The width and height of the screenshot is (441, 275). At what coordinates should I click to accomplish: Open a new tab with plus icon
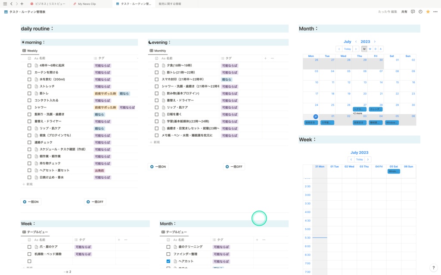(22, 3)
